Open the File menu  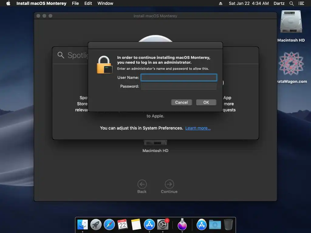pyautogui.click(x=75, y=3)
